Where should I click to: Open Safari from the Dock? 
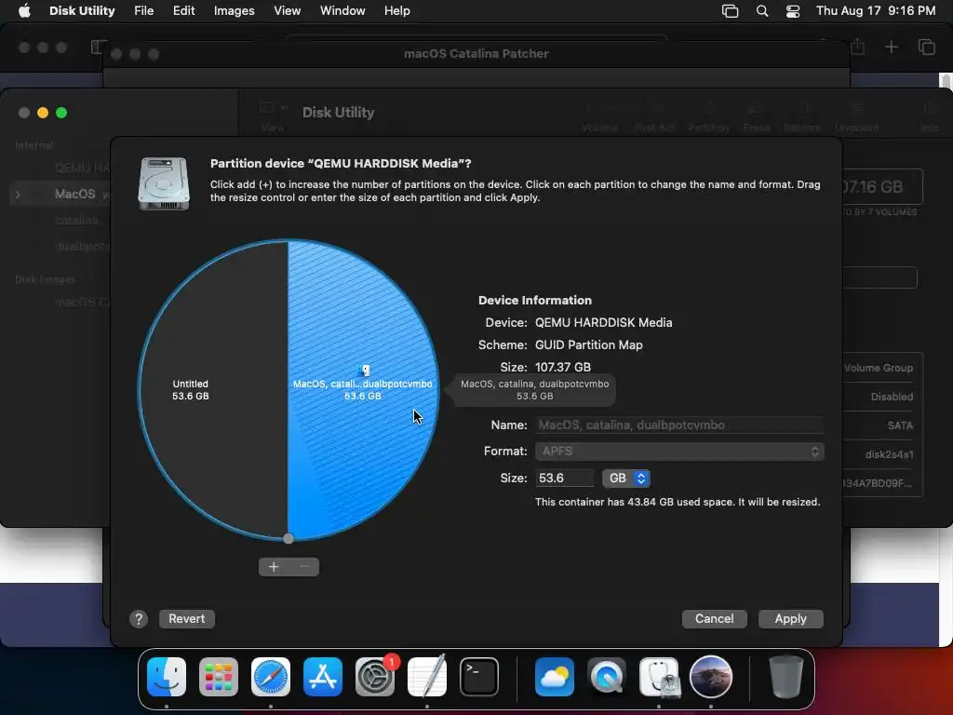pos(271,677)
